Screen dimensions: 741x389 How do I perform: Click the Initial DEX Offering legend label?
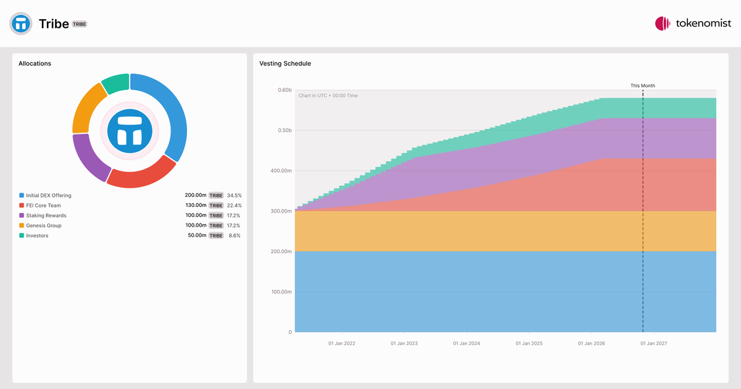49,196
